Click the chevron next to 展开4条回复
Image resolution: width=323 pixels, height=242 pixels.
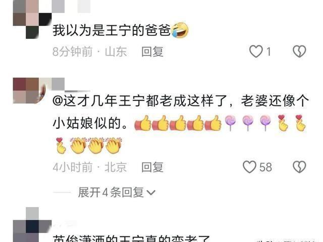click(x=151, y=192)
